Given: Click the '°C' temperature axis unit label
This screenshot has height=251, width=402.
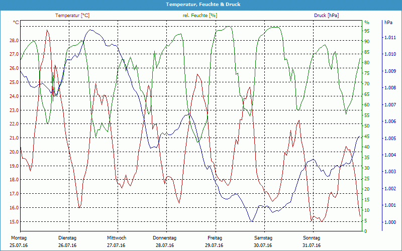Looking at the screenshot, I should [x=16, y=23].
